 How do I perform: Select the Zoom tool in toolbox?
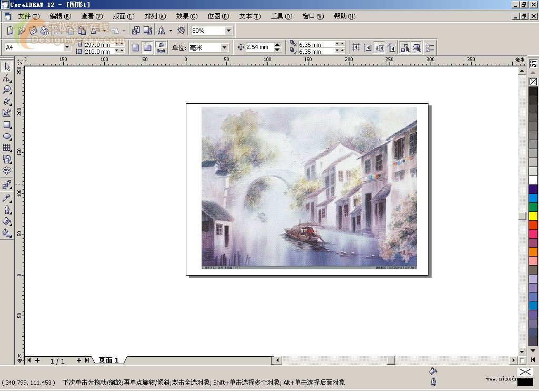pos(7,90)
